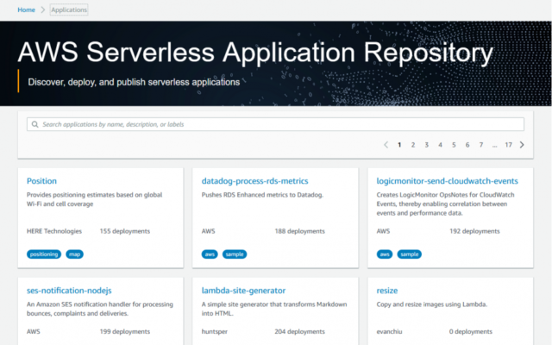The image size is (552, 345).
Task: Click 'Copy and resize images using Lambda' description
Action: [431, 304]
